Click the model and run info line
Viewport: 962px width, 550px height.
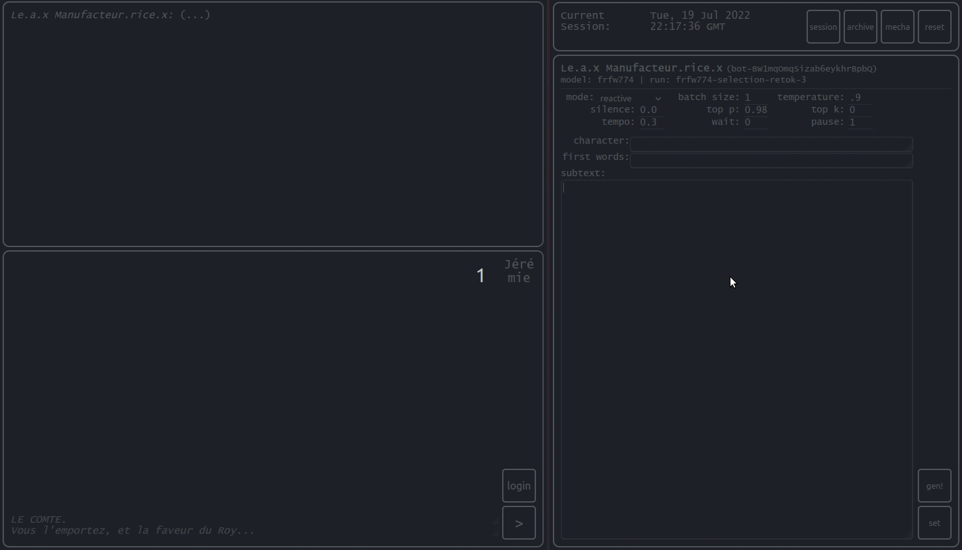683,80
